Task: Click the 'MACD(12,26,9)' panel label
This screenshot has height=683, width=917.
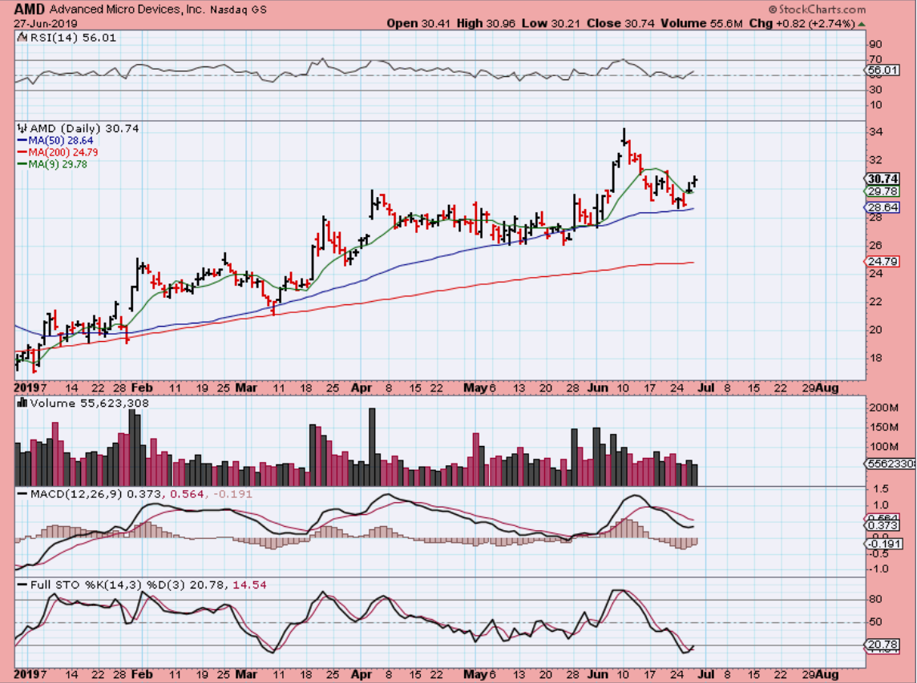Action: point(76,494)
